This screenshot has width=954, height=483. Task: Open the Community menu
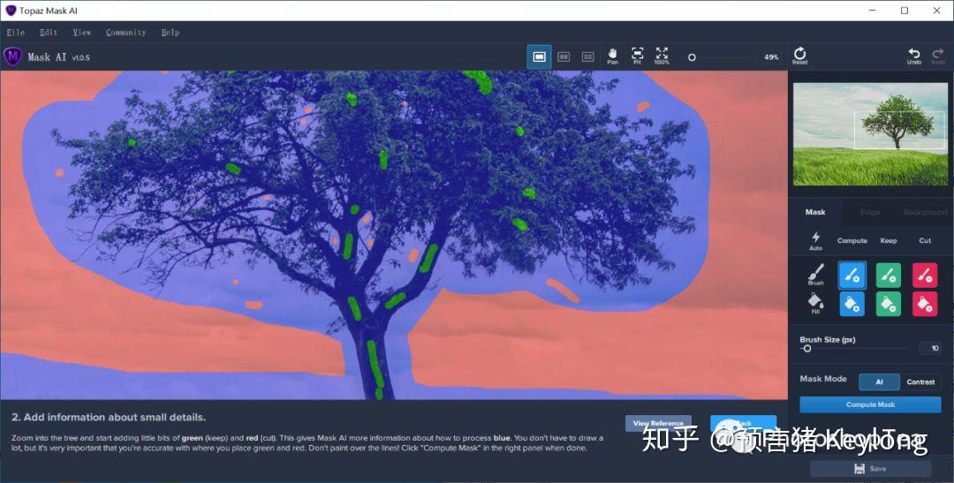click(126, 33)
